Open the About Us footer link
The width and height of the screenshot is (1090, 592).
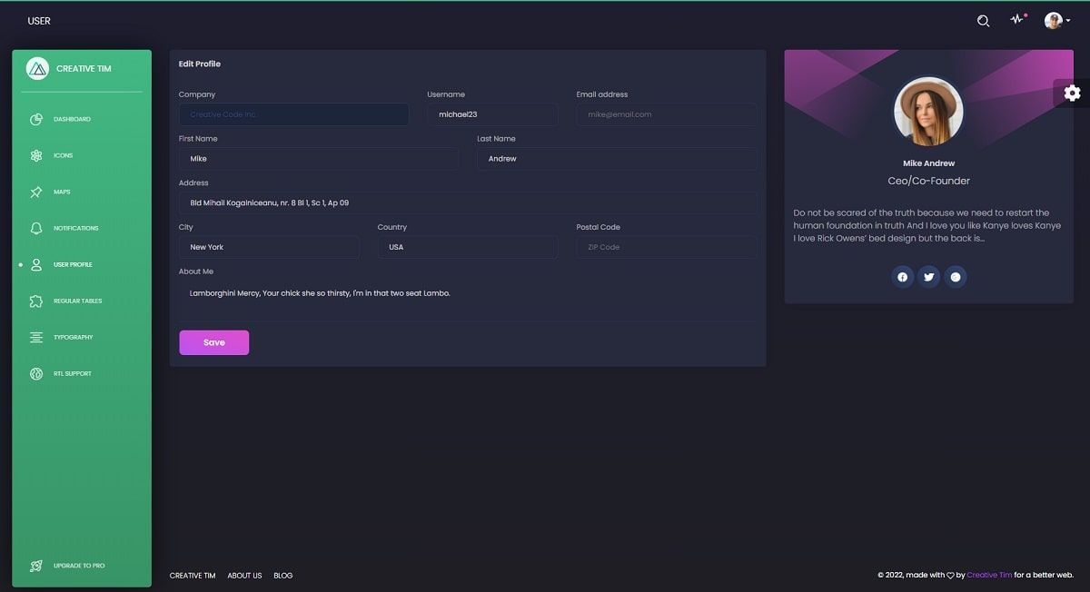coord(244,575)
